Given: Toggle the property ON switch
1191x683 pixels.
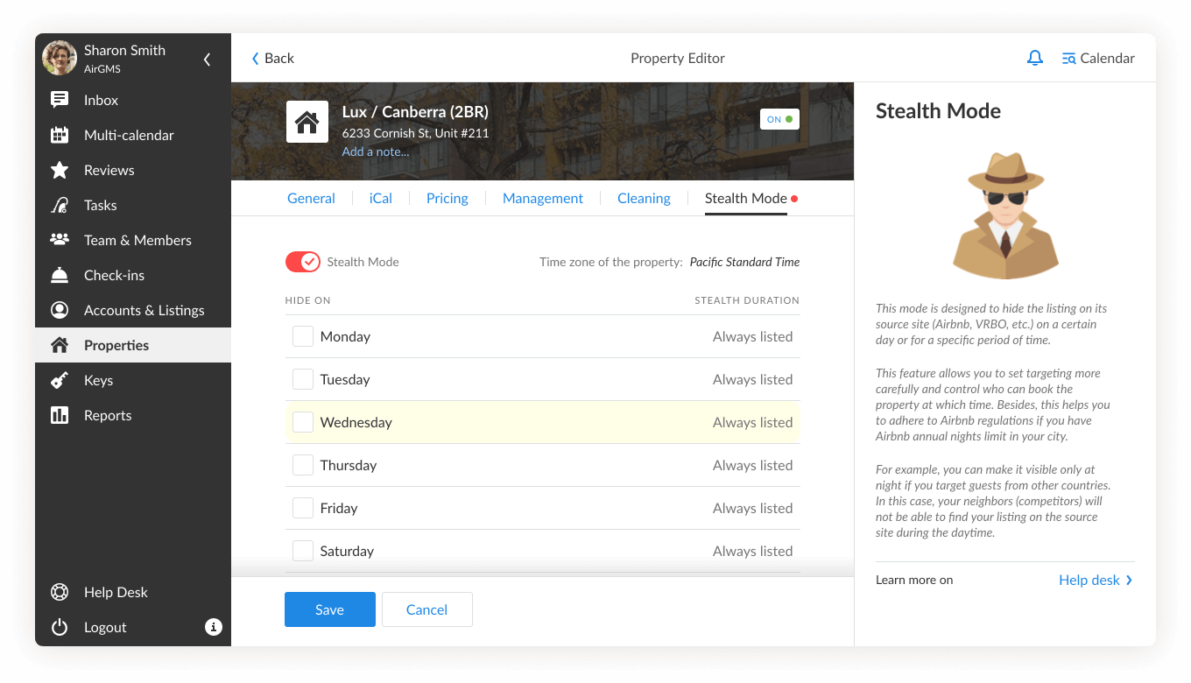Looking at the screenshot, I should (779, 119).
